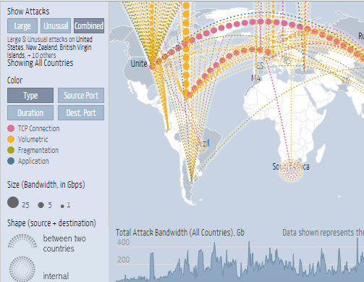This screenshot has width=364, height=282.
Task: Click the olive Fragmentation legend dot
Action: 11,150
